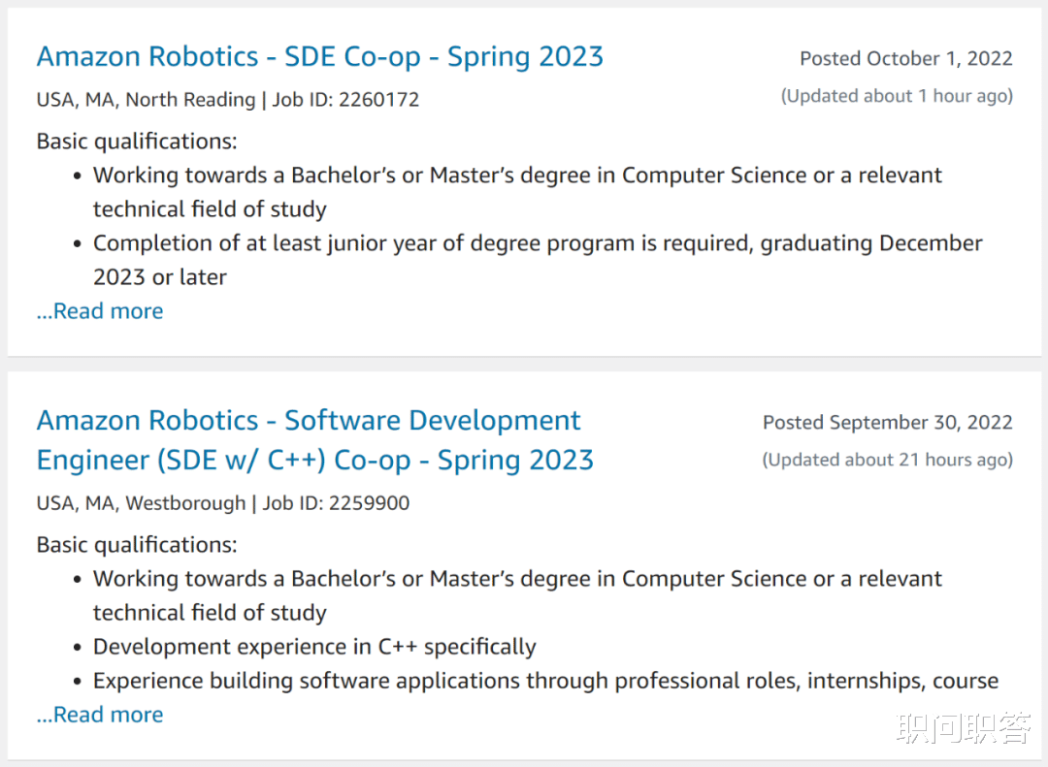Click the Posted October 1, 2022 date
Viewport: 1048px width, 767px height.
tap(905, 58)
